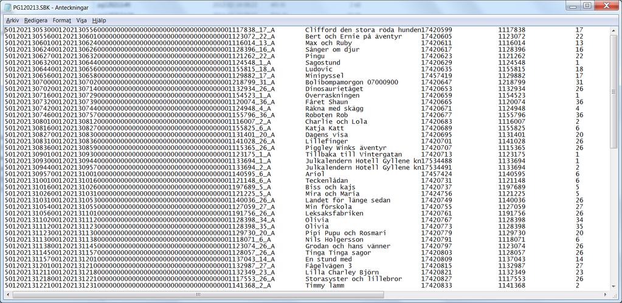The width and height of the screenshot is (622, 303).
Task: Click the text 'Sånger om djur'
Action: (x=333, y=50)
